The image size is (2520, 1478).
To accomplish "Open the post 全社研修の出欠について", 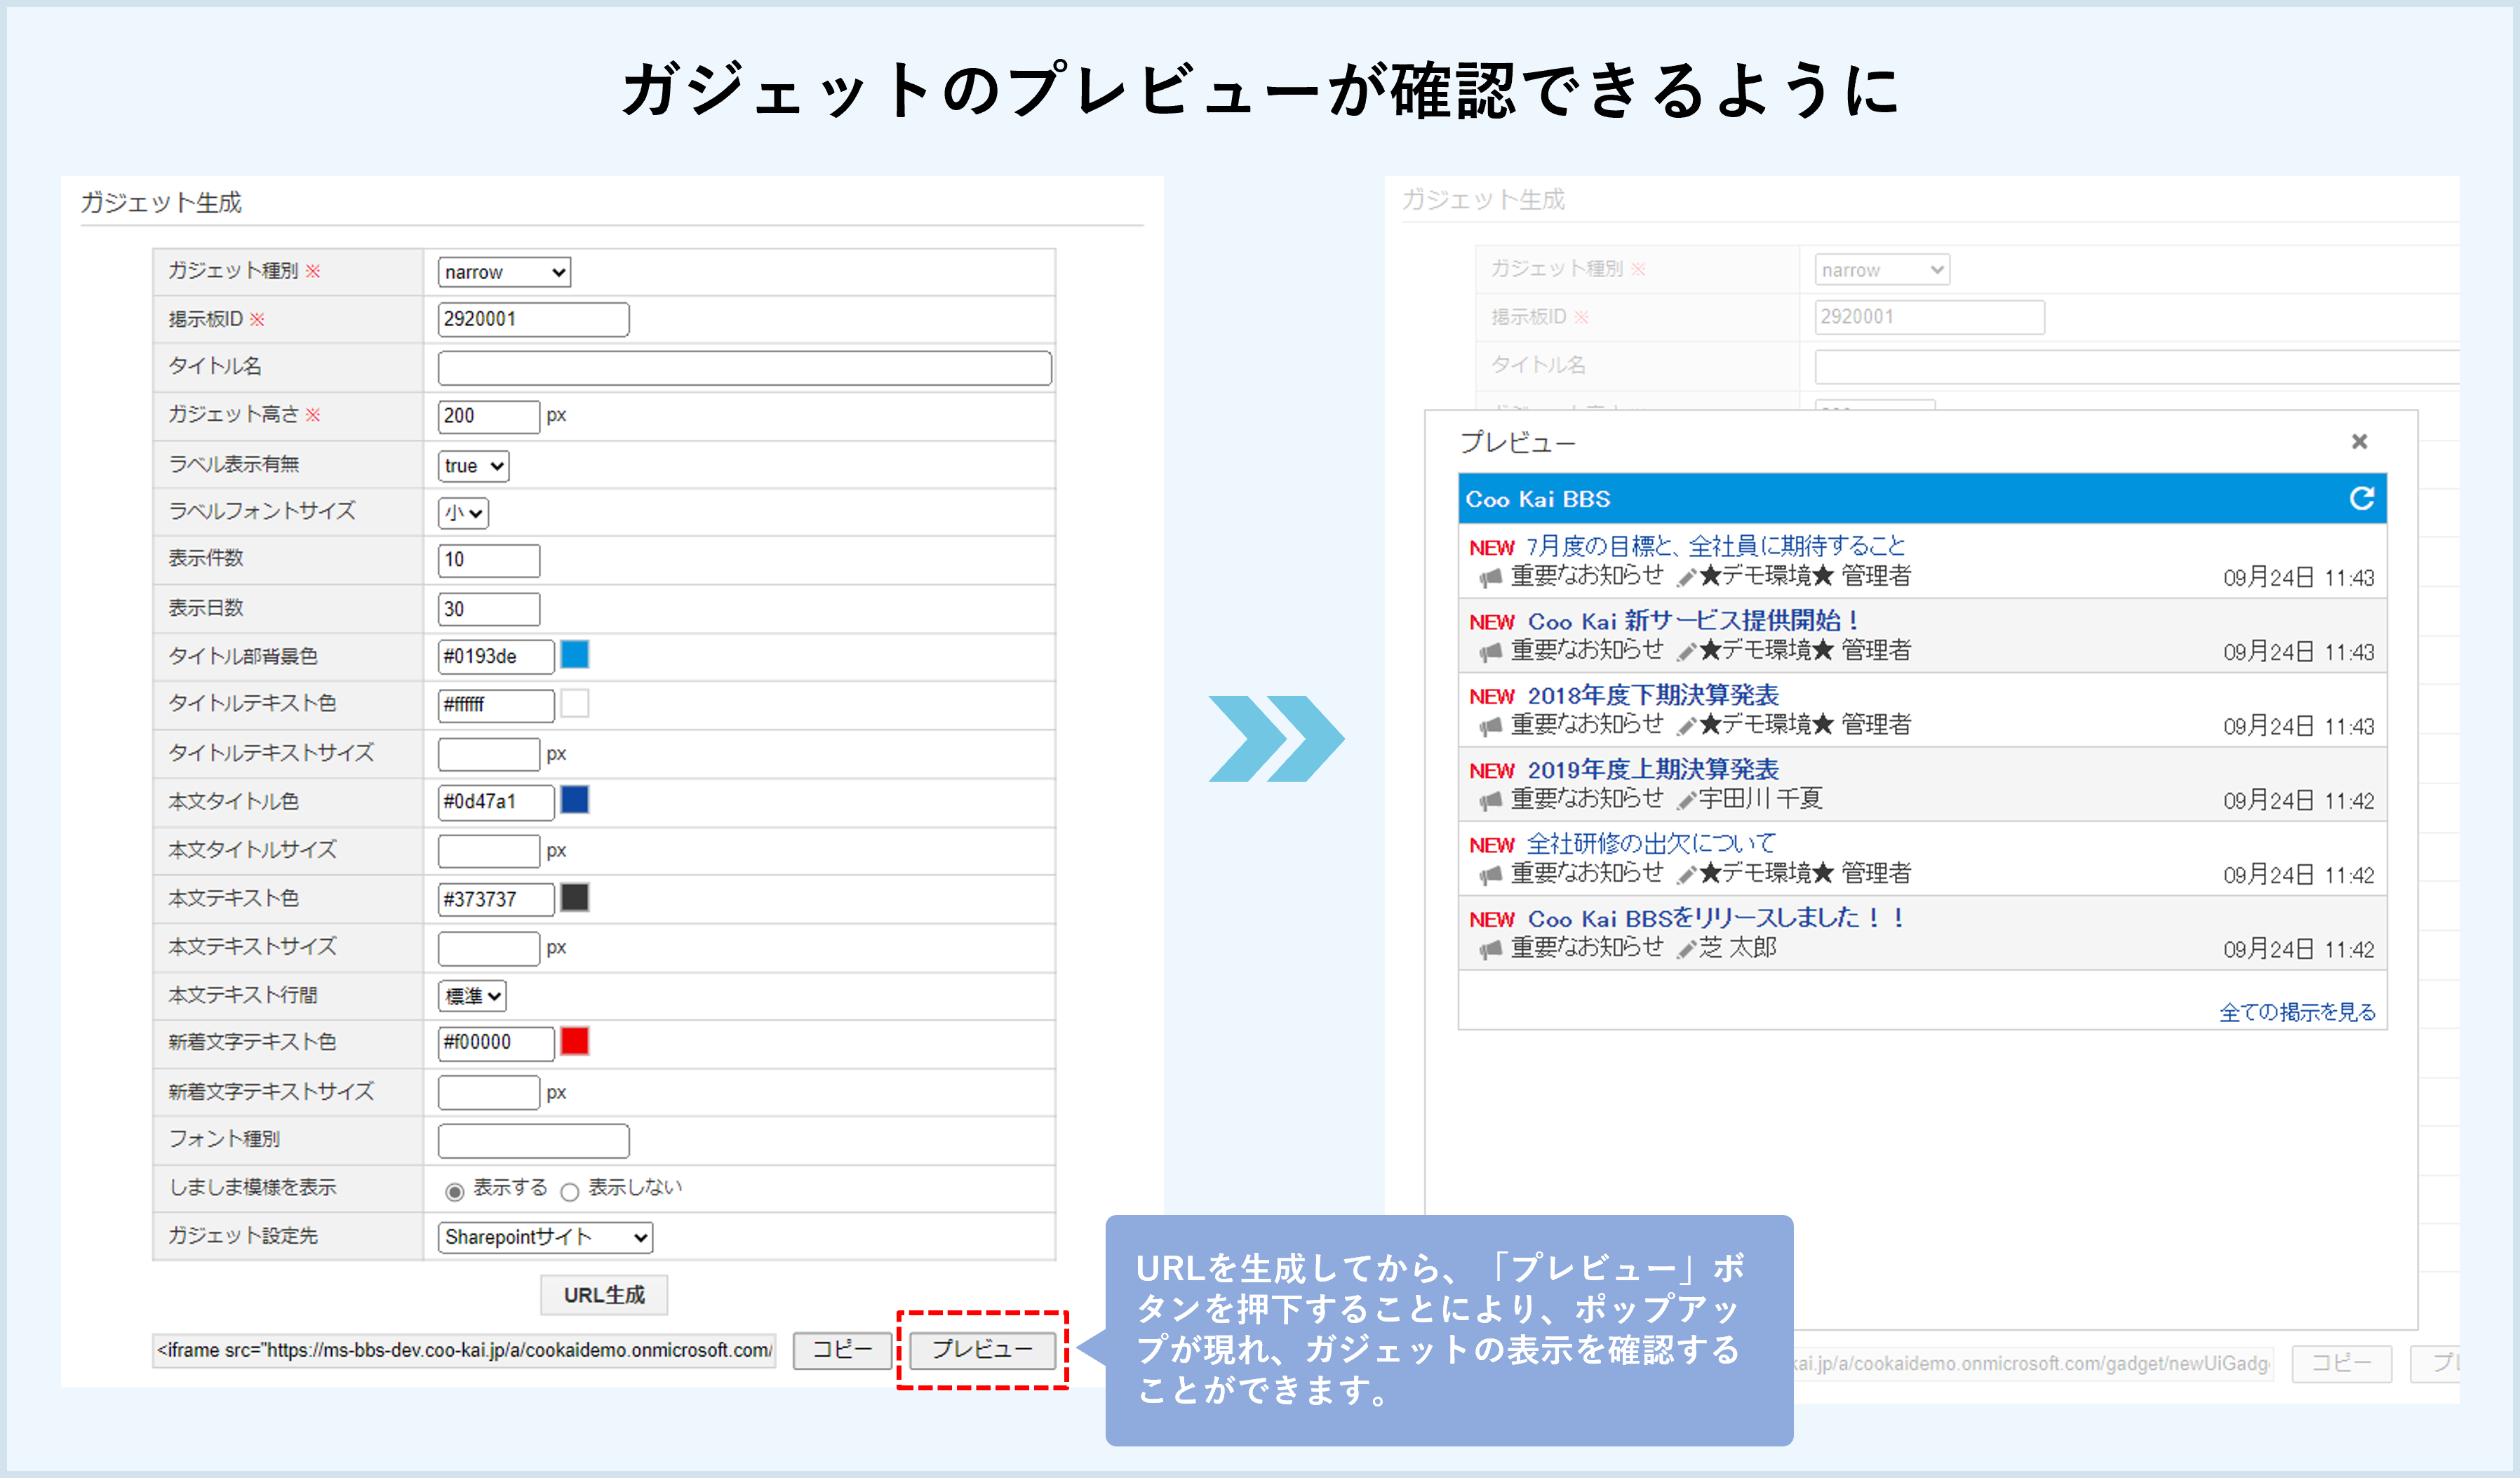I will 1651,844.
